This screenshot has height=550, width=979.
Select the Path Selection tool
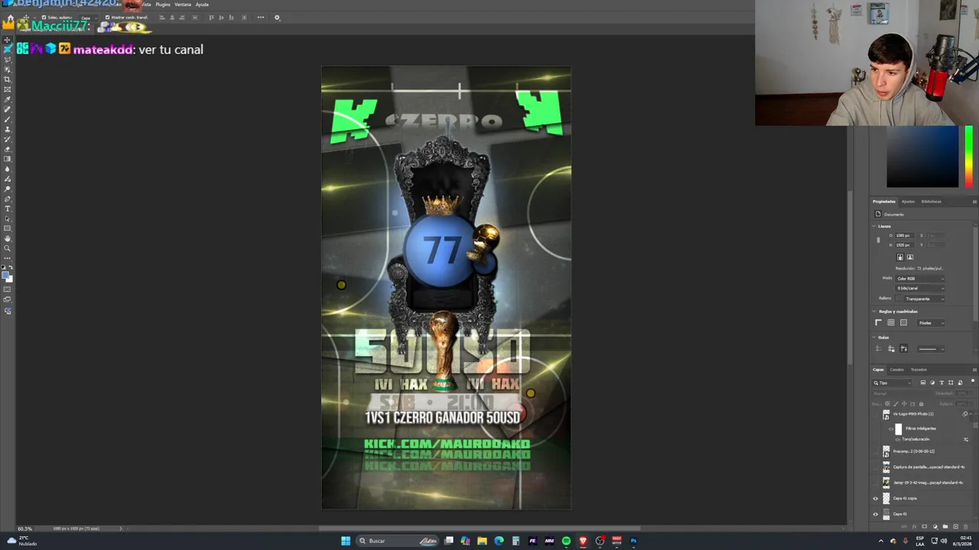click(x=8, y=218)
